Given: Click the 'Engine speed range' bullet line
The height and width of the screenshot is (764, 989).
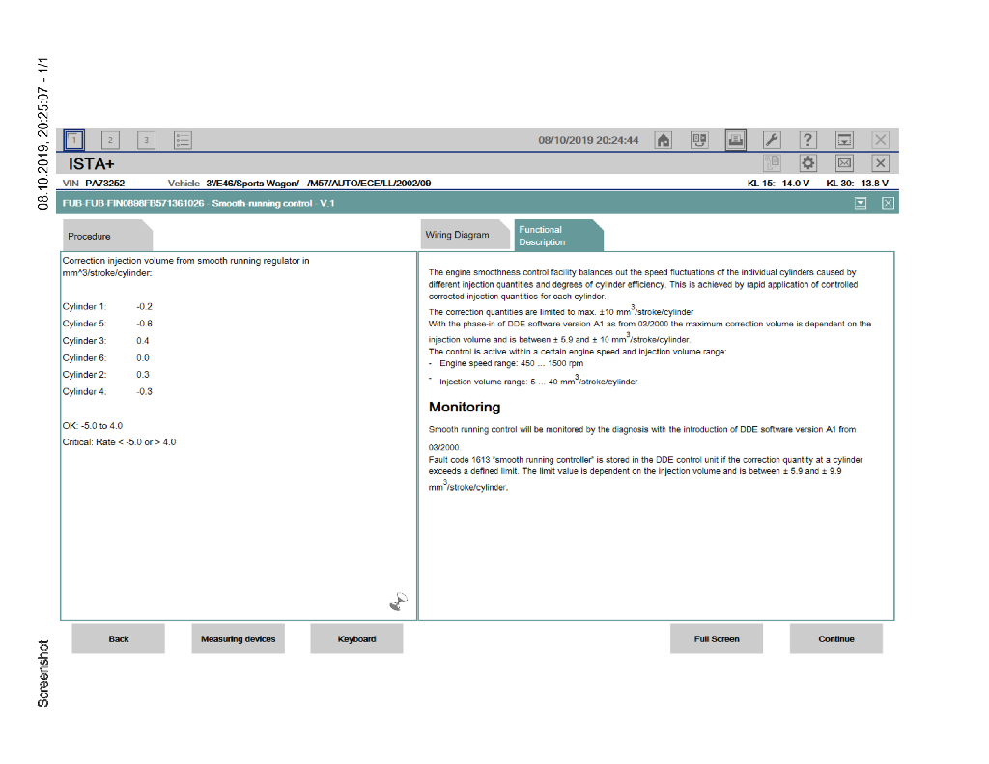Looking at the screenshot, I should pyautogui.click(x=511, y=363).
